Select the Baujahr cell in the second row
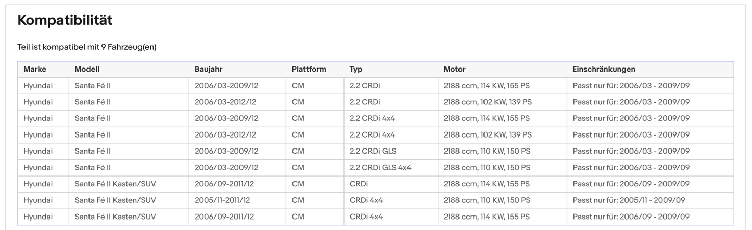Screen dimensions: 752x230 [x=225, y=102]
